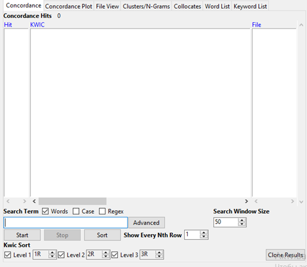Increase Level 2 sort position
307x267 pixels.
(106, 253)
